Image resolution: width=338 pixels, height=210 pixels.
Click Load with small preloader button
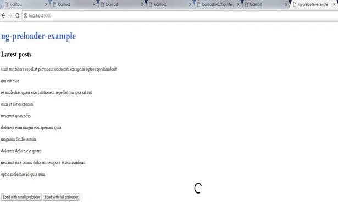click(21, 197)
